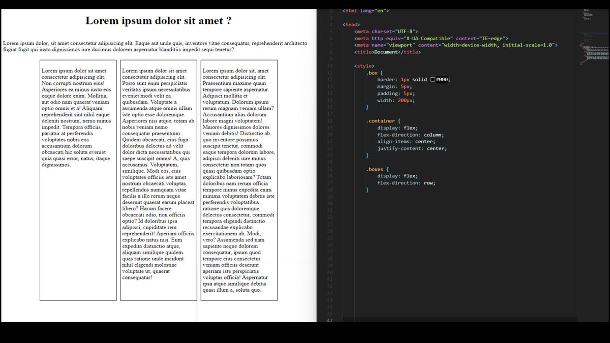Click the <head> tag in the editor
Image resolution: width=610 pixels, height=343 pixels.
[x=351, y=24]
